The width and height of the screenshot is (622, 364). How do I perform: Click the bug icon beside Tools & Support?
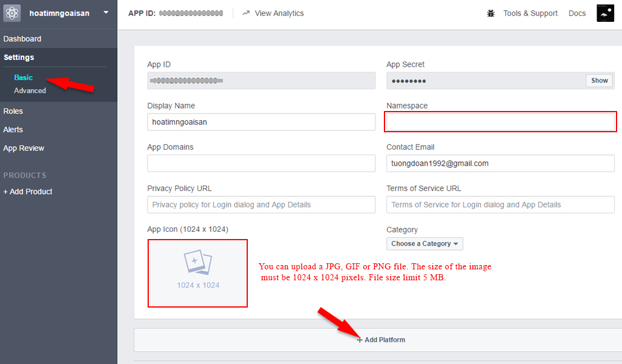(491, 13)
